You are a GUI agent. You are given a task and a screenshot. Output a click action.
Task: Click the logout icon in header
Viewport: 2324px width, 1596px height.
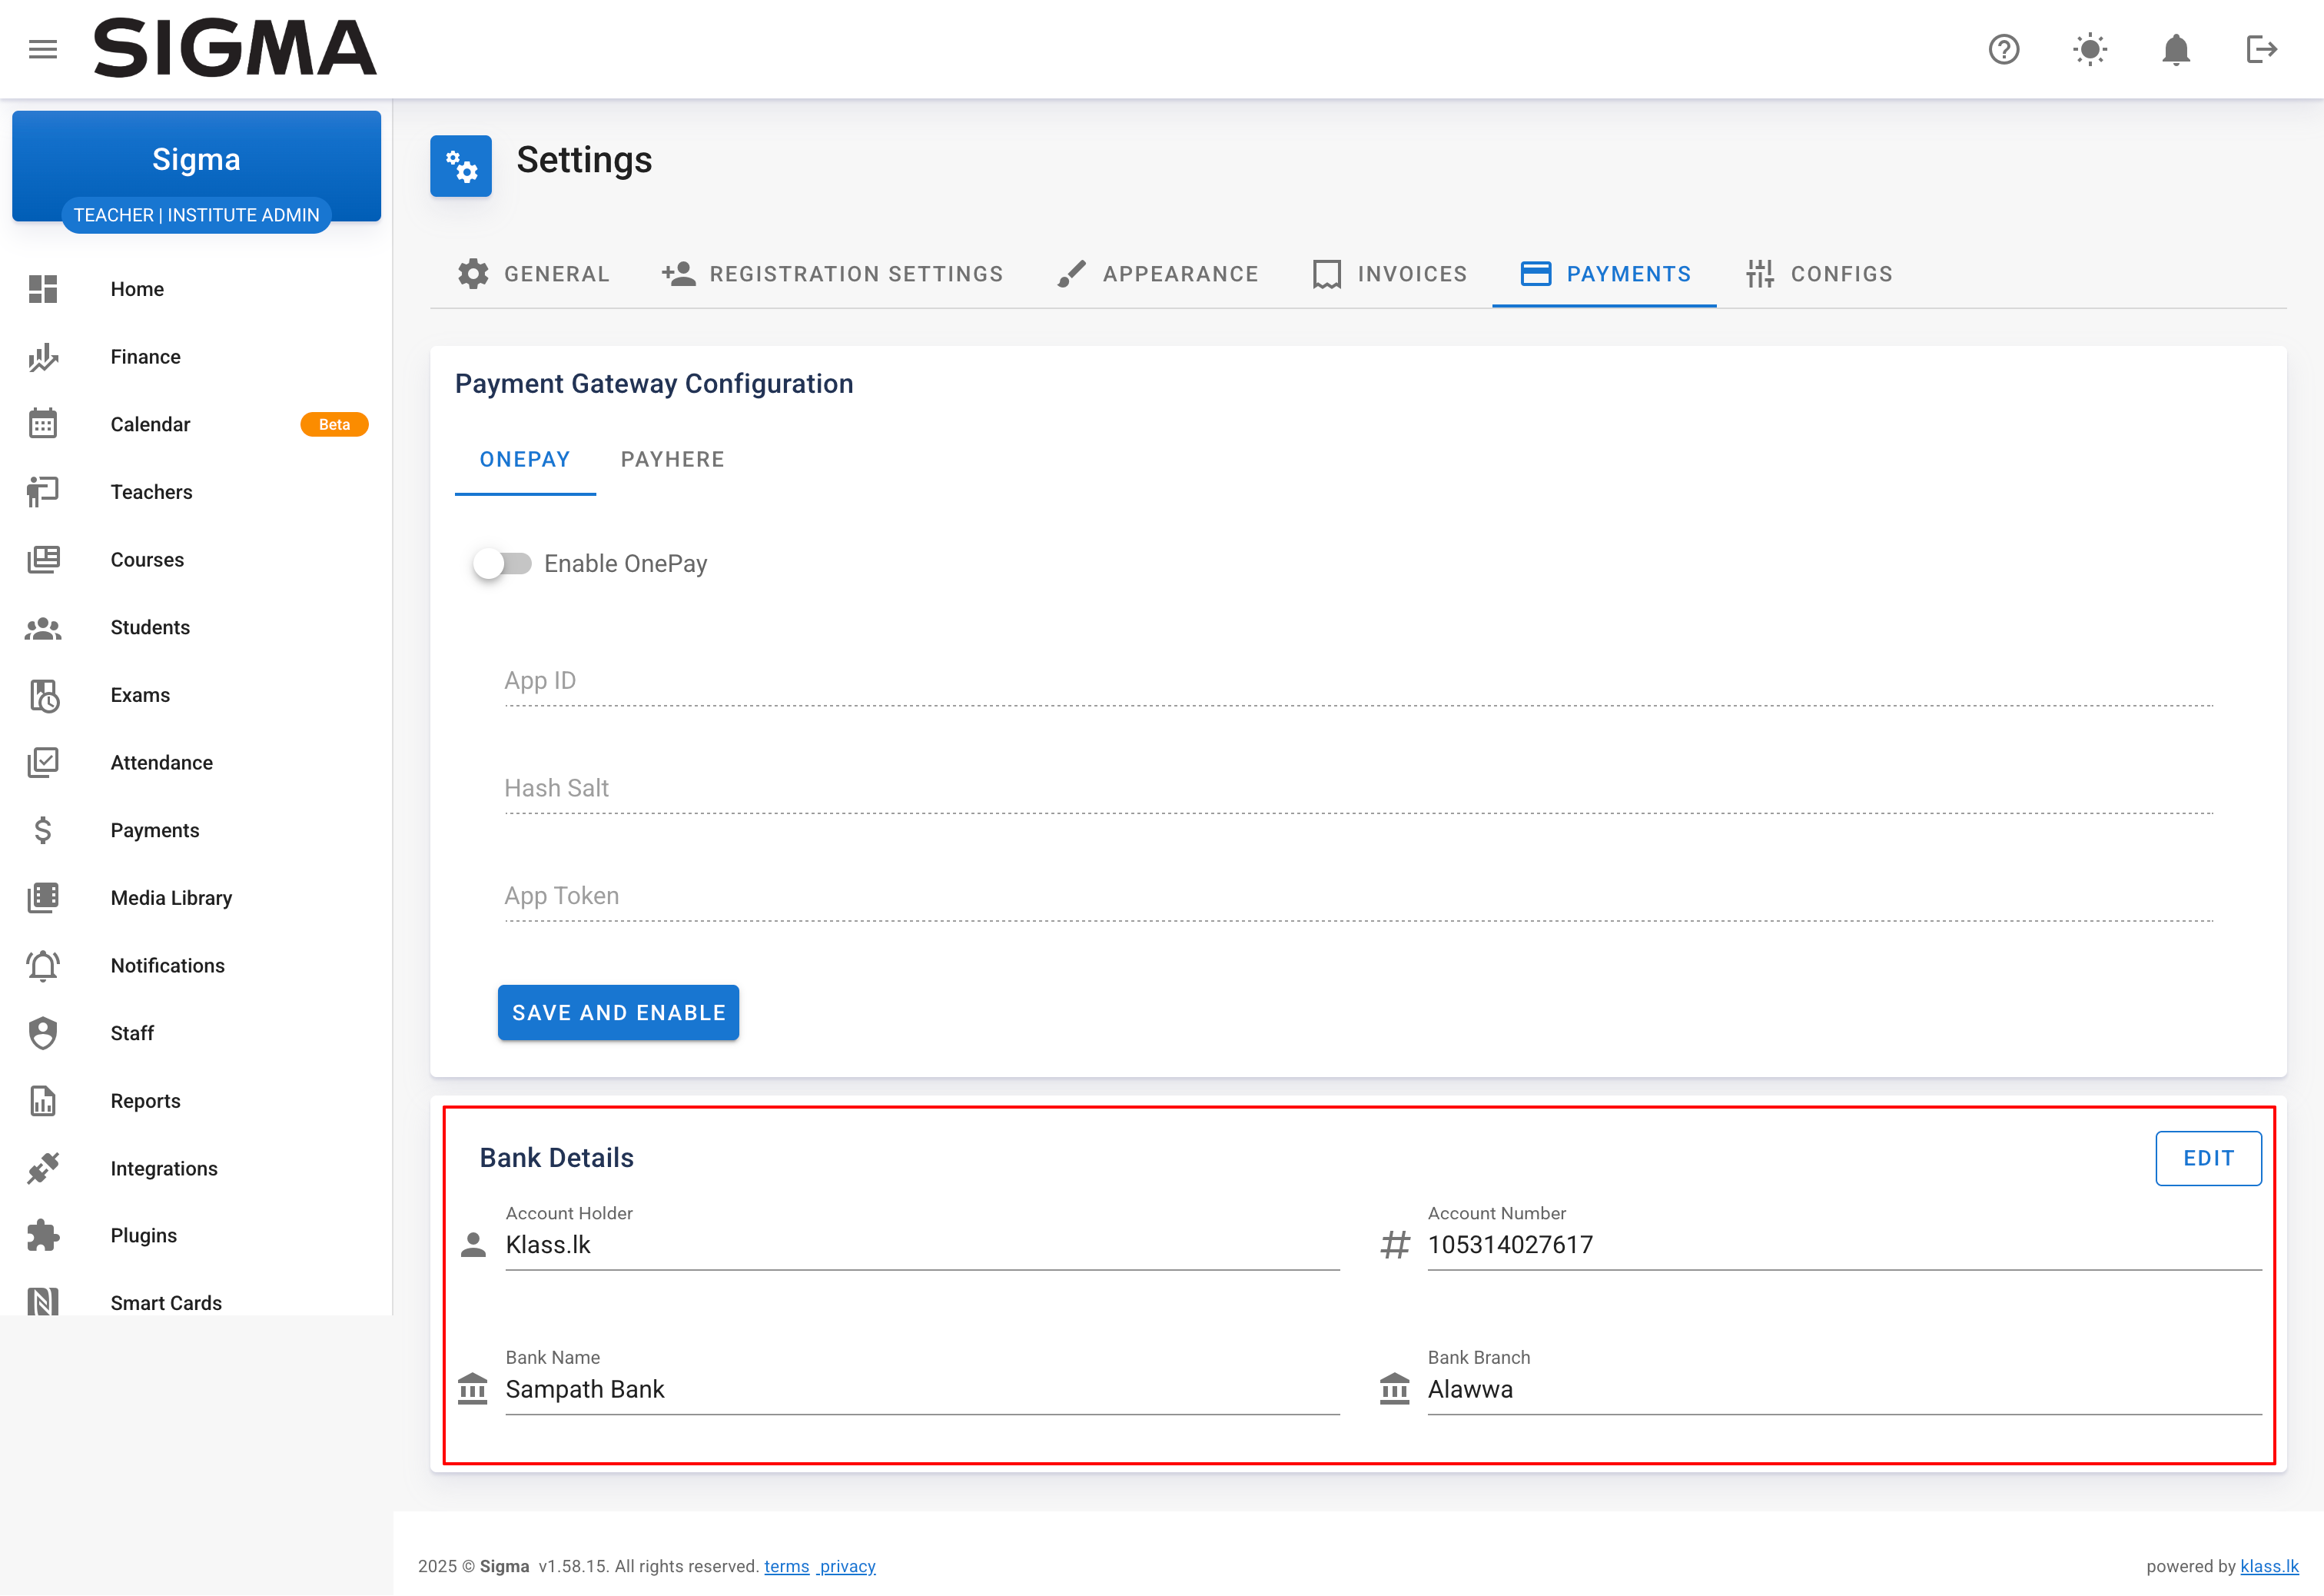tap(2261, 49)
